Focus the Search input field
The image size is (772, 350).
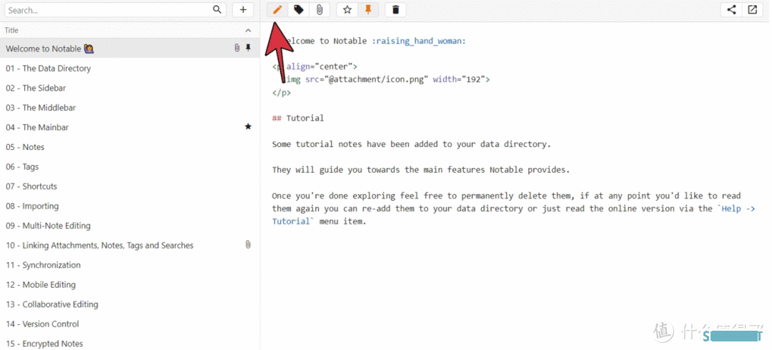pos(115,10)
